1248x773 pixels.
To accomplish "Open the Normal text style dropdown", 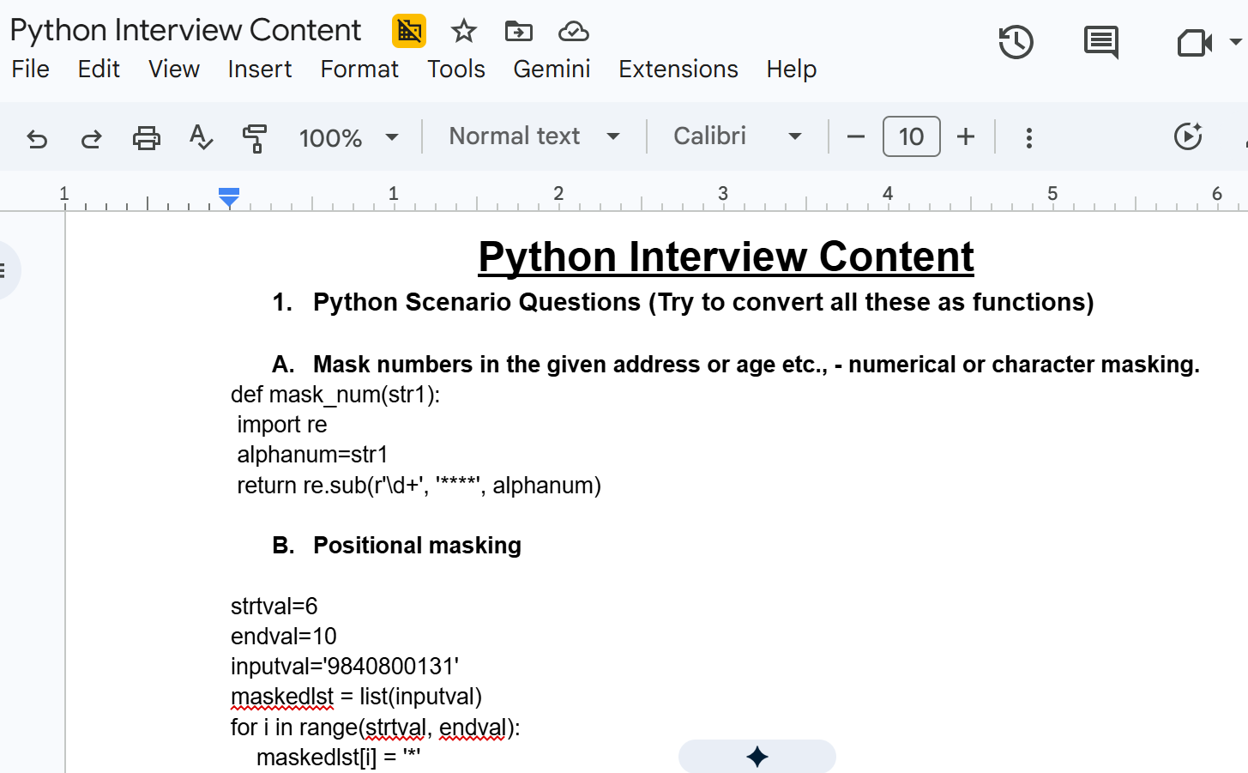I will (x=534, y=136).
